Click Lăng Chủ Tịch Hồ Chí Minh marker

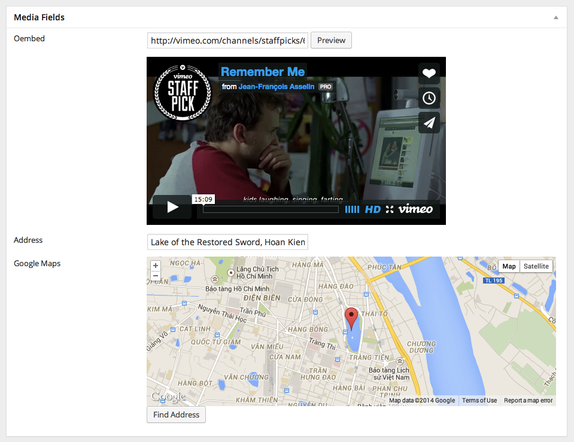(x=230, y=273)
